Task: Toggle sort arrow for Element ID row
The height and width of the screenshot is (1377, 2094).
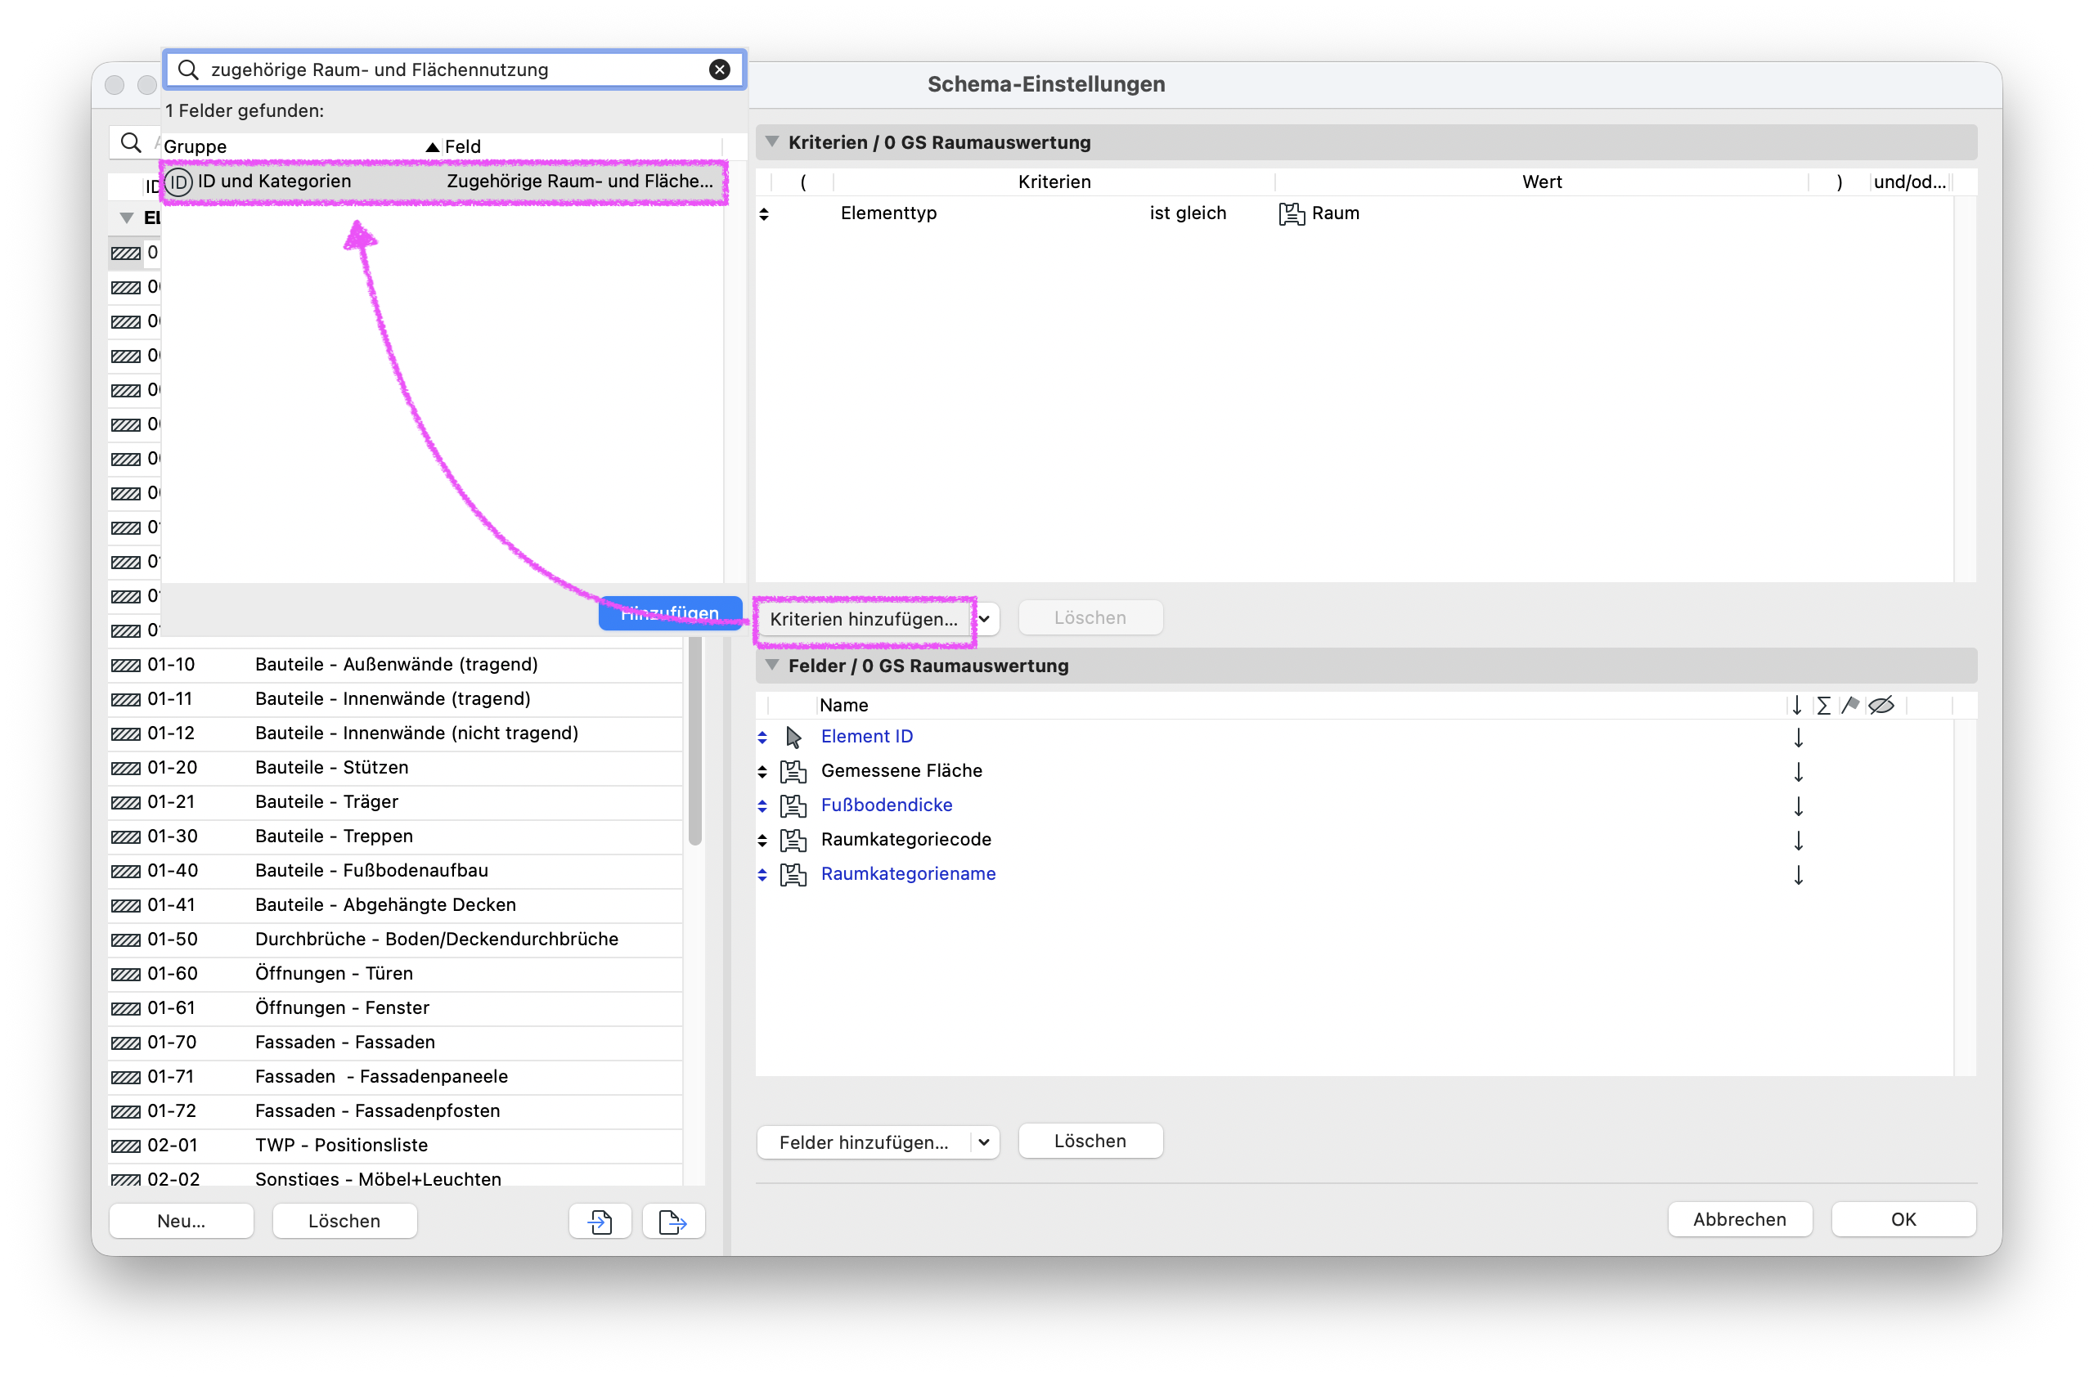Action: coord(1798,737)
